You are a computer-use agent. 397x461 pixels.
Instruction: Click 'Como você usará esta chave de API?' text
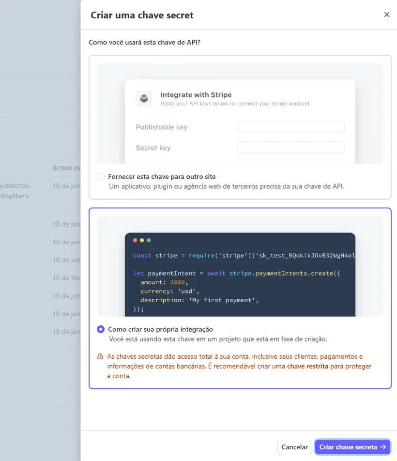[x=145, y=42]
